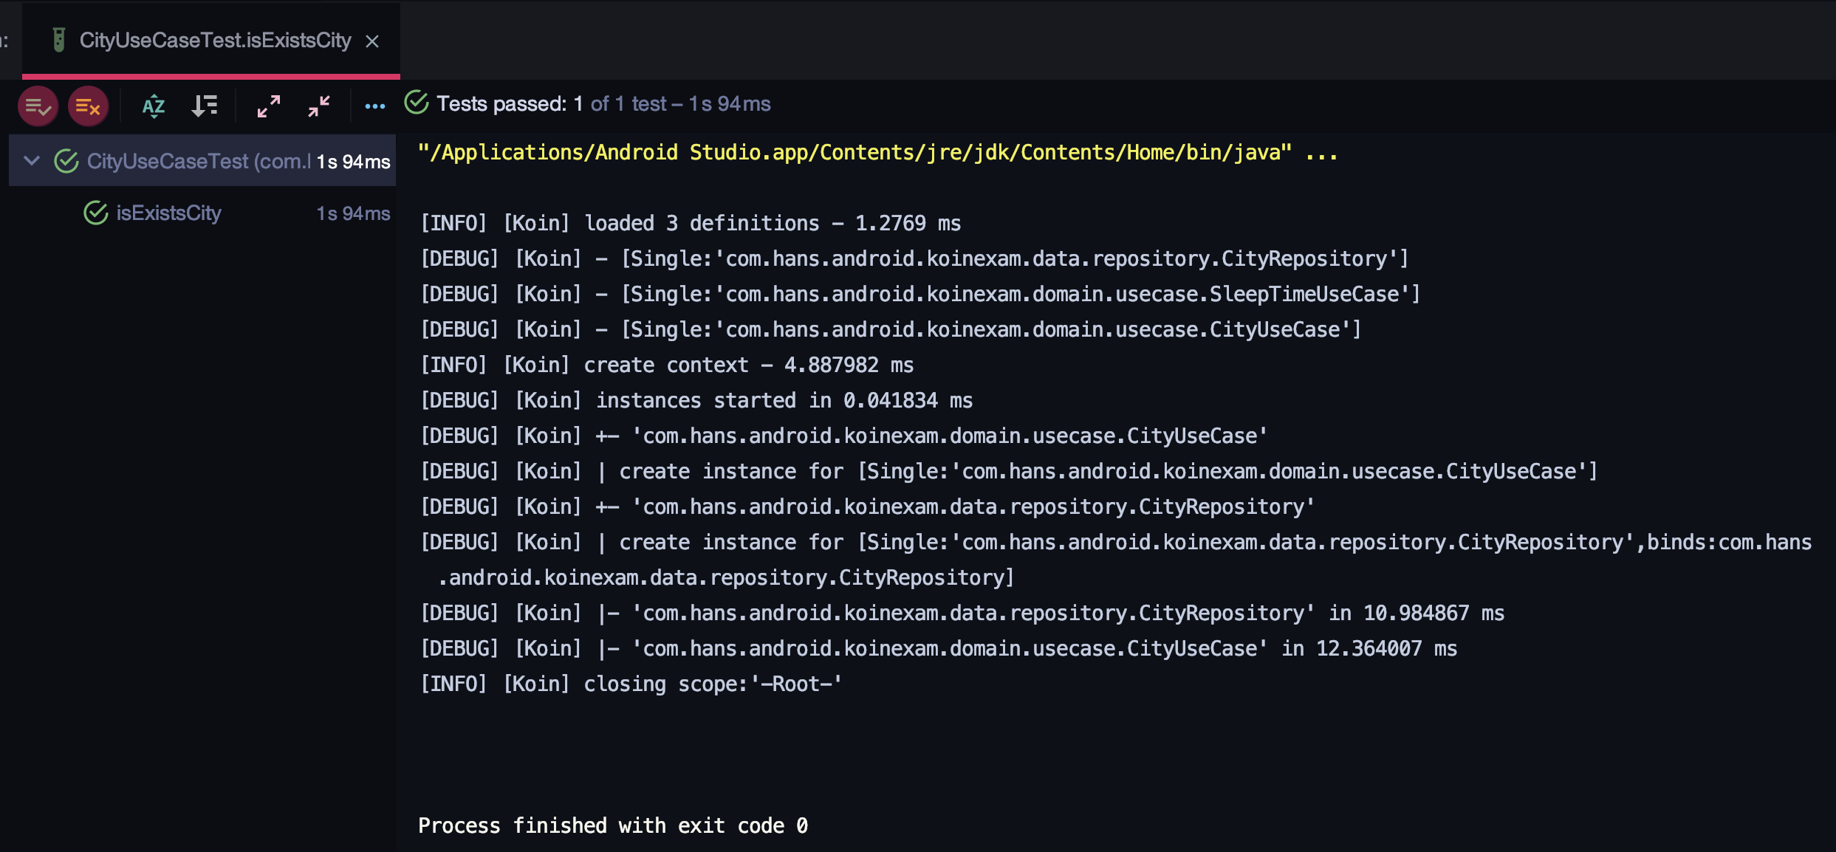Click the green check beside Tests passed
Viewport: 1836px width, 852px height.
pos(417,103)
